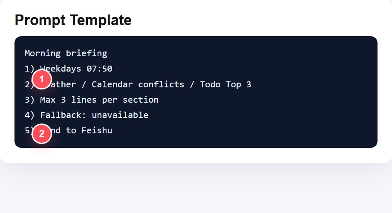
Task: Click the "Todo Top 3" text
Action: coord(225,84)
